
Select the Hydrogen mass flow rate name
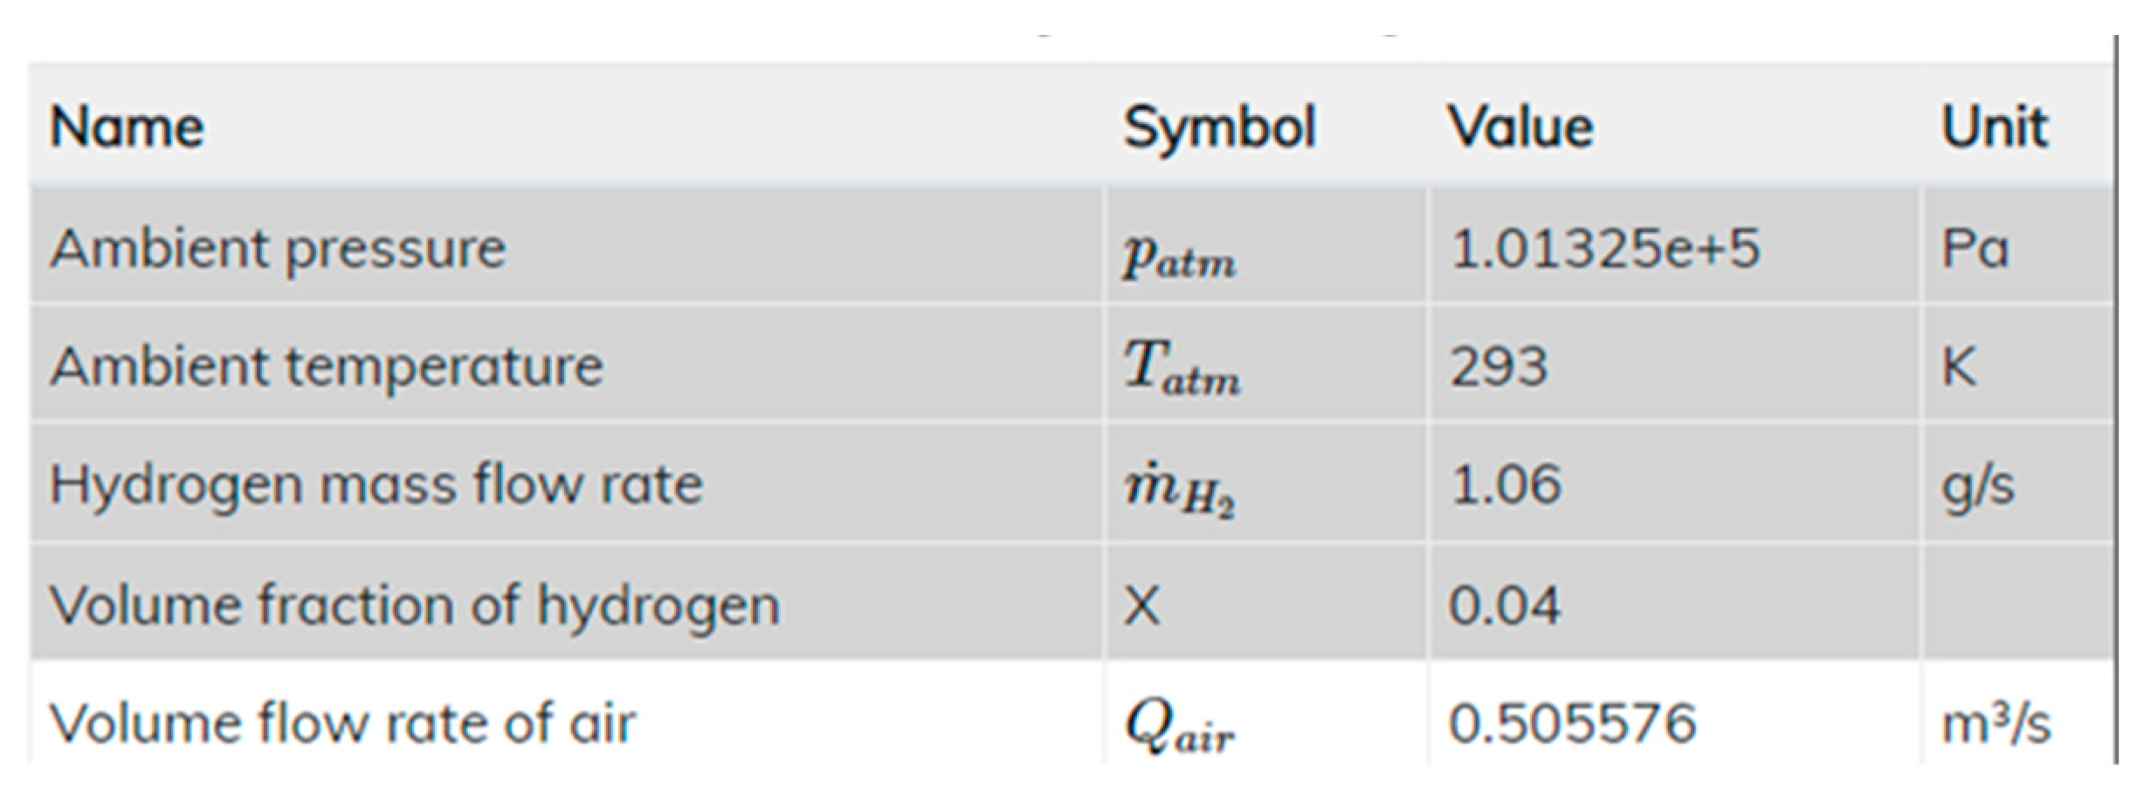click(376, 484)
